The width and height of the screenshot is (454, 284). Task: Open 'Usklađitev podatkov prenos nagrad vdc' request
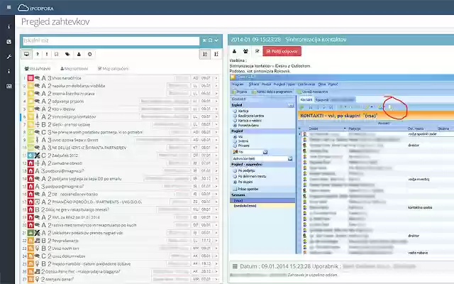click(88, 233)
